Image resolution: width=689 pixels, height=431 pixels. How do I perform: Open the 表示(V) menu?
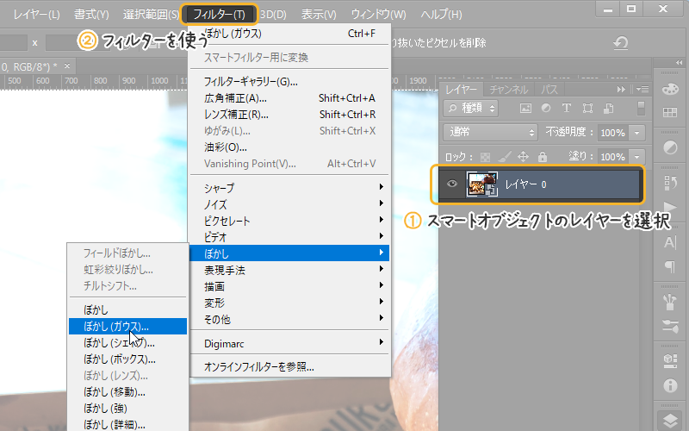pyautogui.click(x=319, y=15)
